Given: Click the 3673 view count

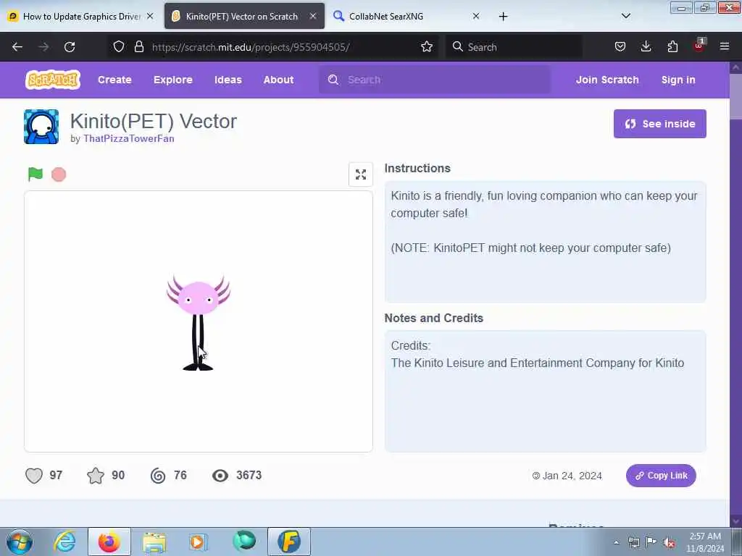Looking at the screenshot, I should pyautogui.click(x=249, y=475).
